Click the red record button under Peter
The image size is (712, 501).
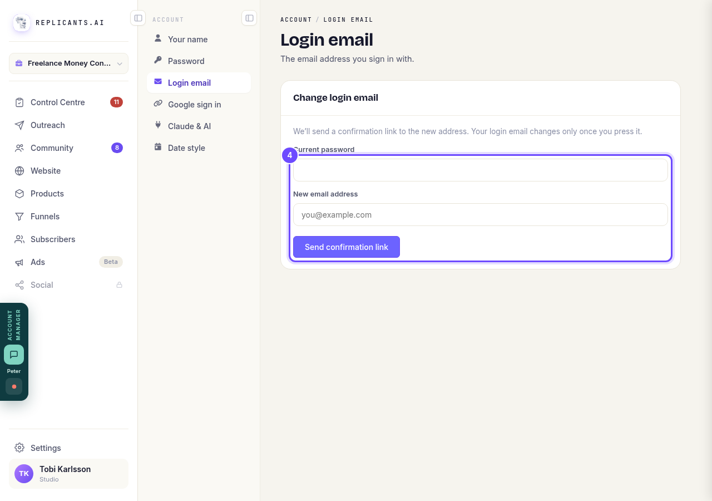[x=14, y=386]
